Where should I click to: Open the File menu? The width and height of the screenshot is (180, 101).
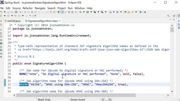tap(2, 8)
